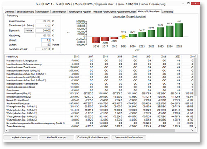Open the Kostenvergleich tab
The image size is (207, 149).
59,12
